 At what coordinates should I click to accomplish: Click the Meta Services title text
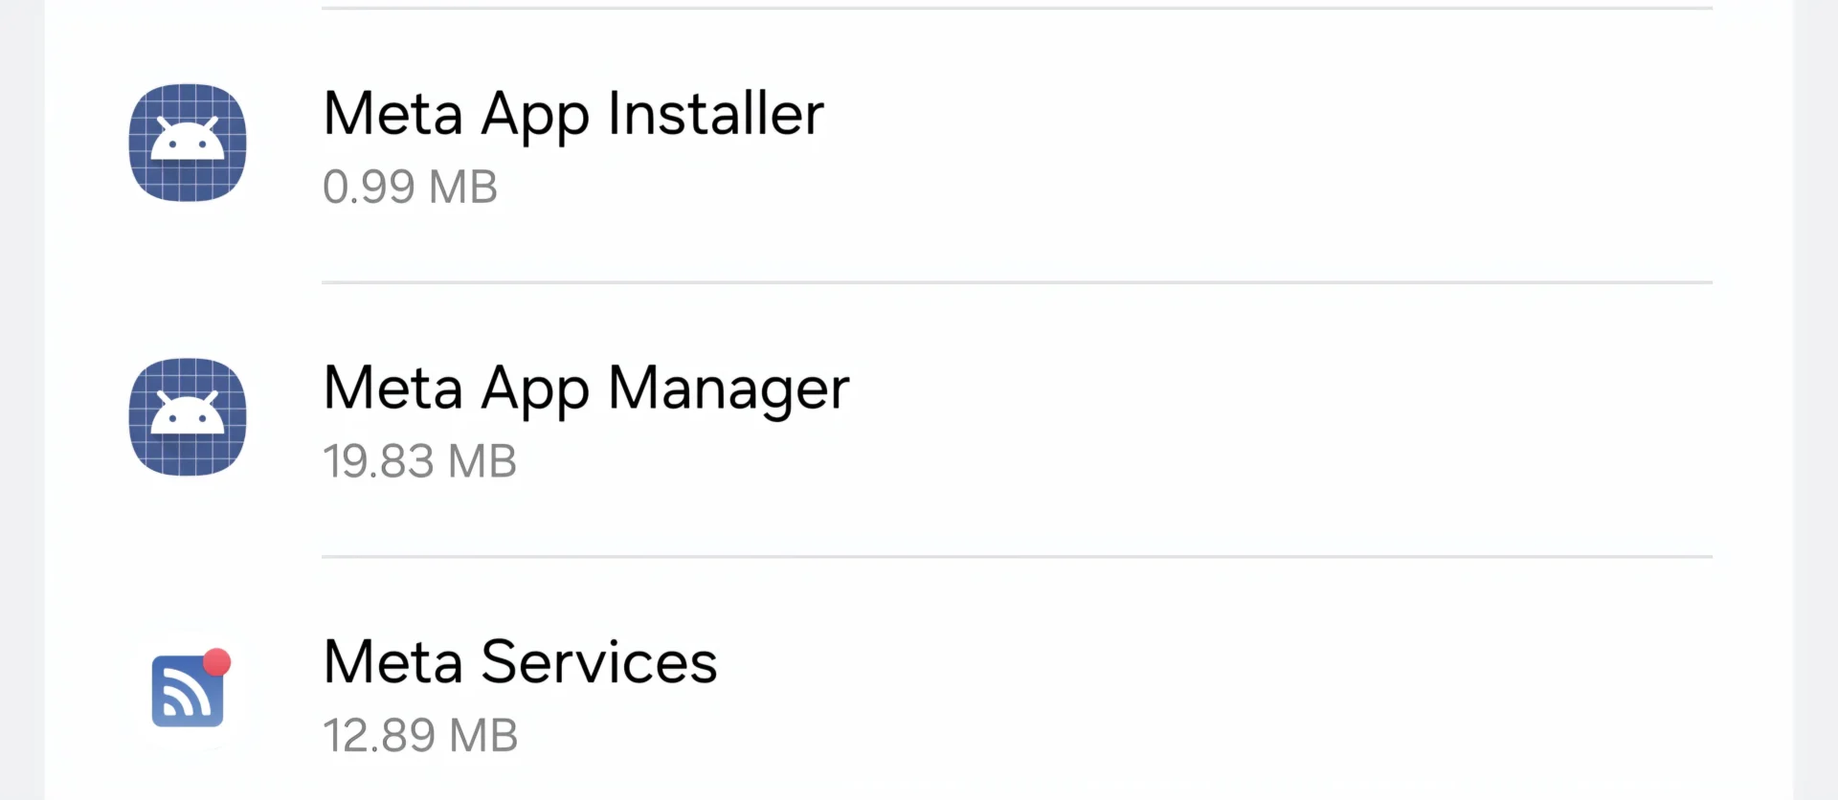[520, 660]
